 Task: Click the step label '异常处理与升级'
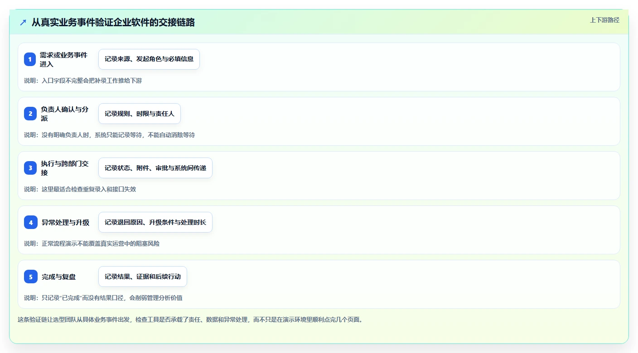click(x=65, y=222)
